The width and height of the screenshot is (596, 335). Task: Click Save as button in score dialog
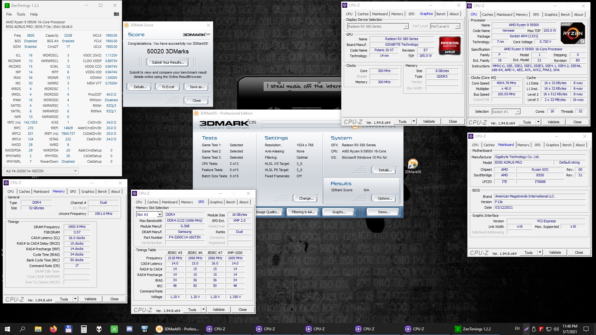[197, 87]
